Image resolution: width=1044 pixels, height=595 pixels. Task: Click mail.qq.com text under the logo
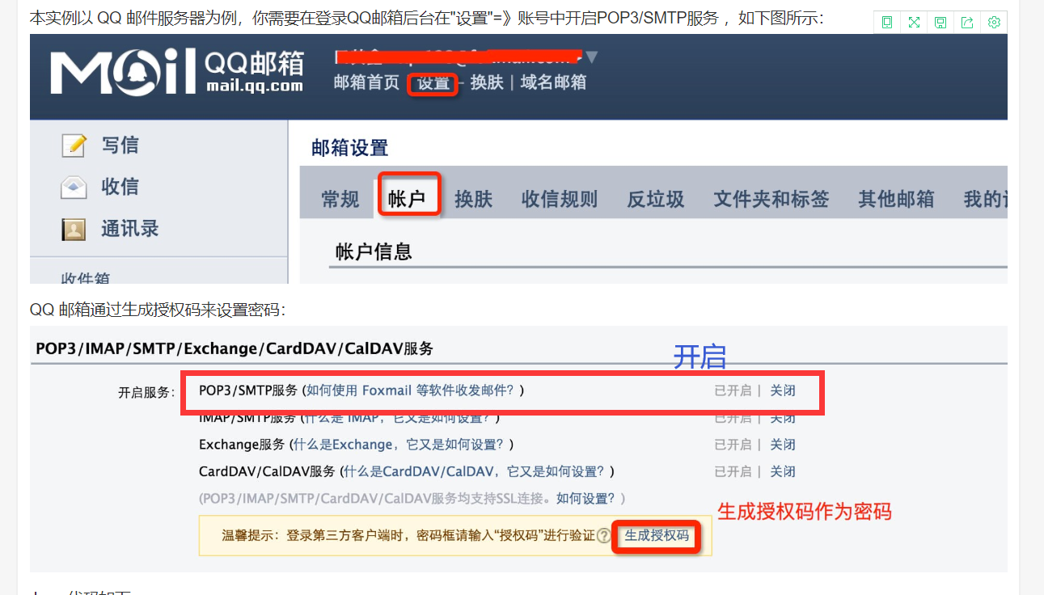coord(255,86)
